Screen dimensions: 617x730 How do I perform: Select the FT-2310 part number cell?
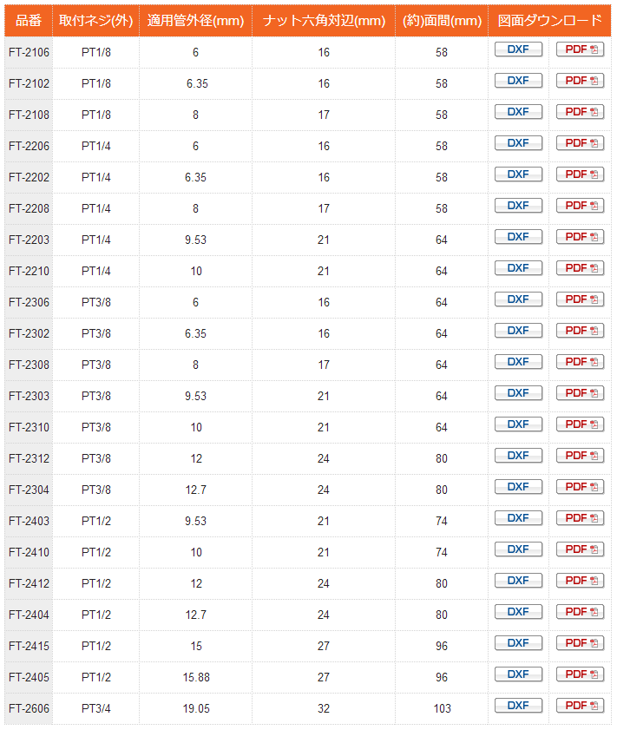[x=29, y=427]
